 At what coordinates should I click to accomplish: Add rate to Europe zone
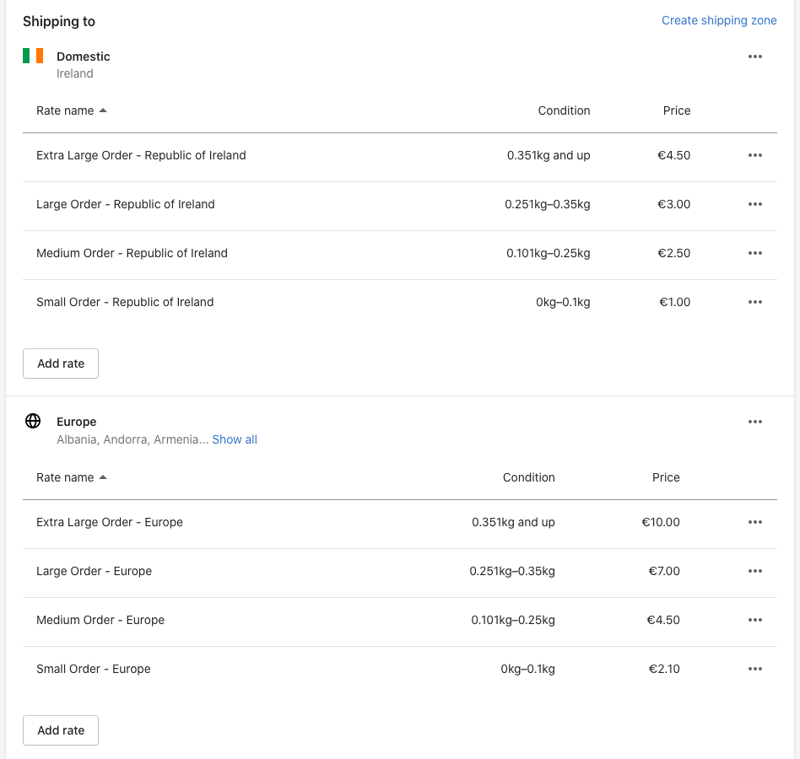pyautogui.click(x=61, y=730)
